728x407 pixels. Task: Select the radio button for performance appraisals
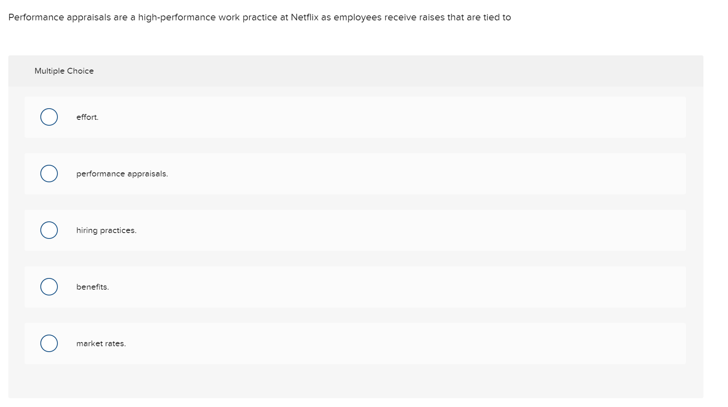pyautogui.click(x=49, y=174)
